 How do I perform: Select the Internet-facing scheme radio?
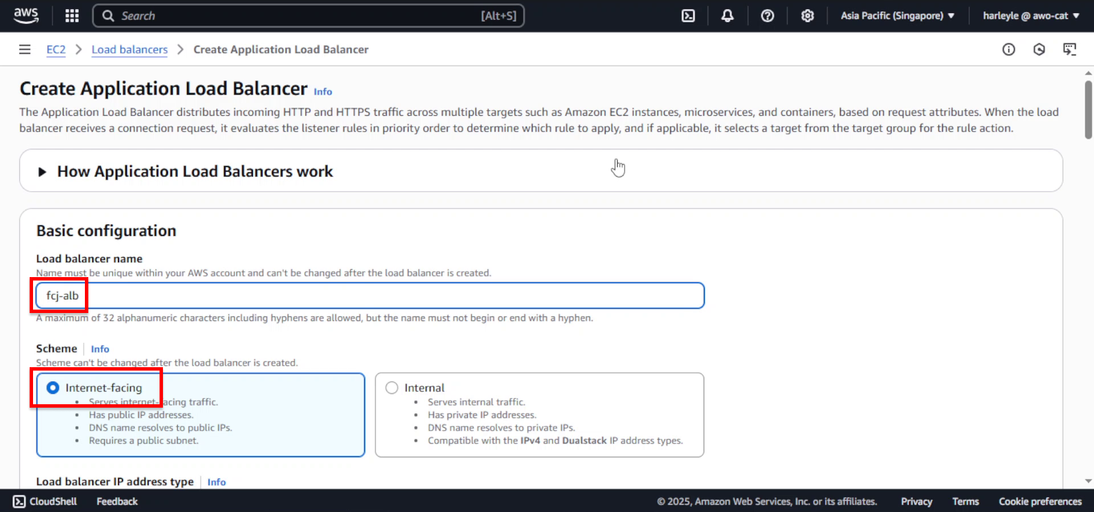tap(53, 388)
